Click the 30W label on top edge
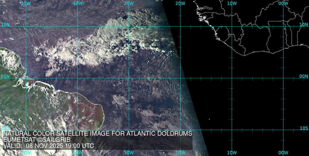Screen dimensions: 309x156 coord(129,3)
